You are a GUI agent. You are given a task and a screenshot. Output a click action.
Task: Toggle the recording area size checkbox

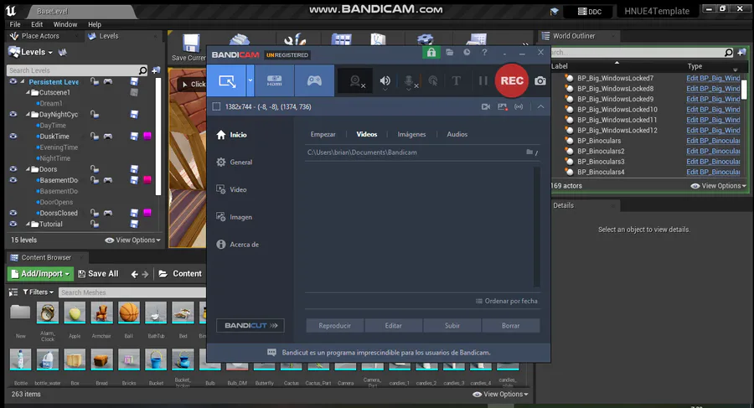pos(216,106)
